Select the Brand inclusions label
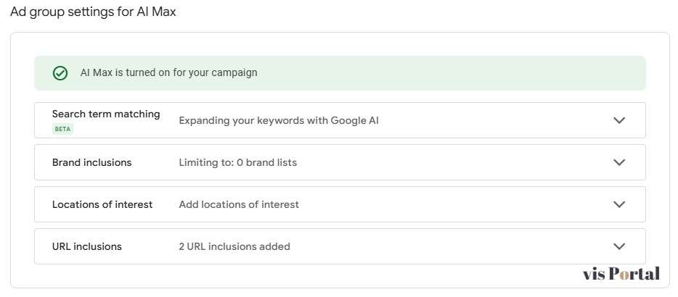Screen dimensions: 678x297 (91, 162)
